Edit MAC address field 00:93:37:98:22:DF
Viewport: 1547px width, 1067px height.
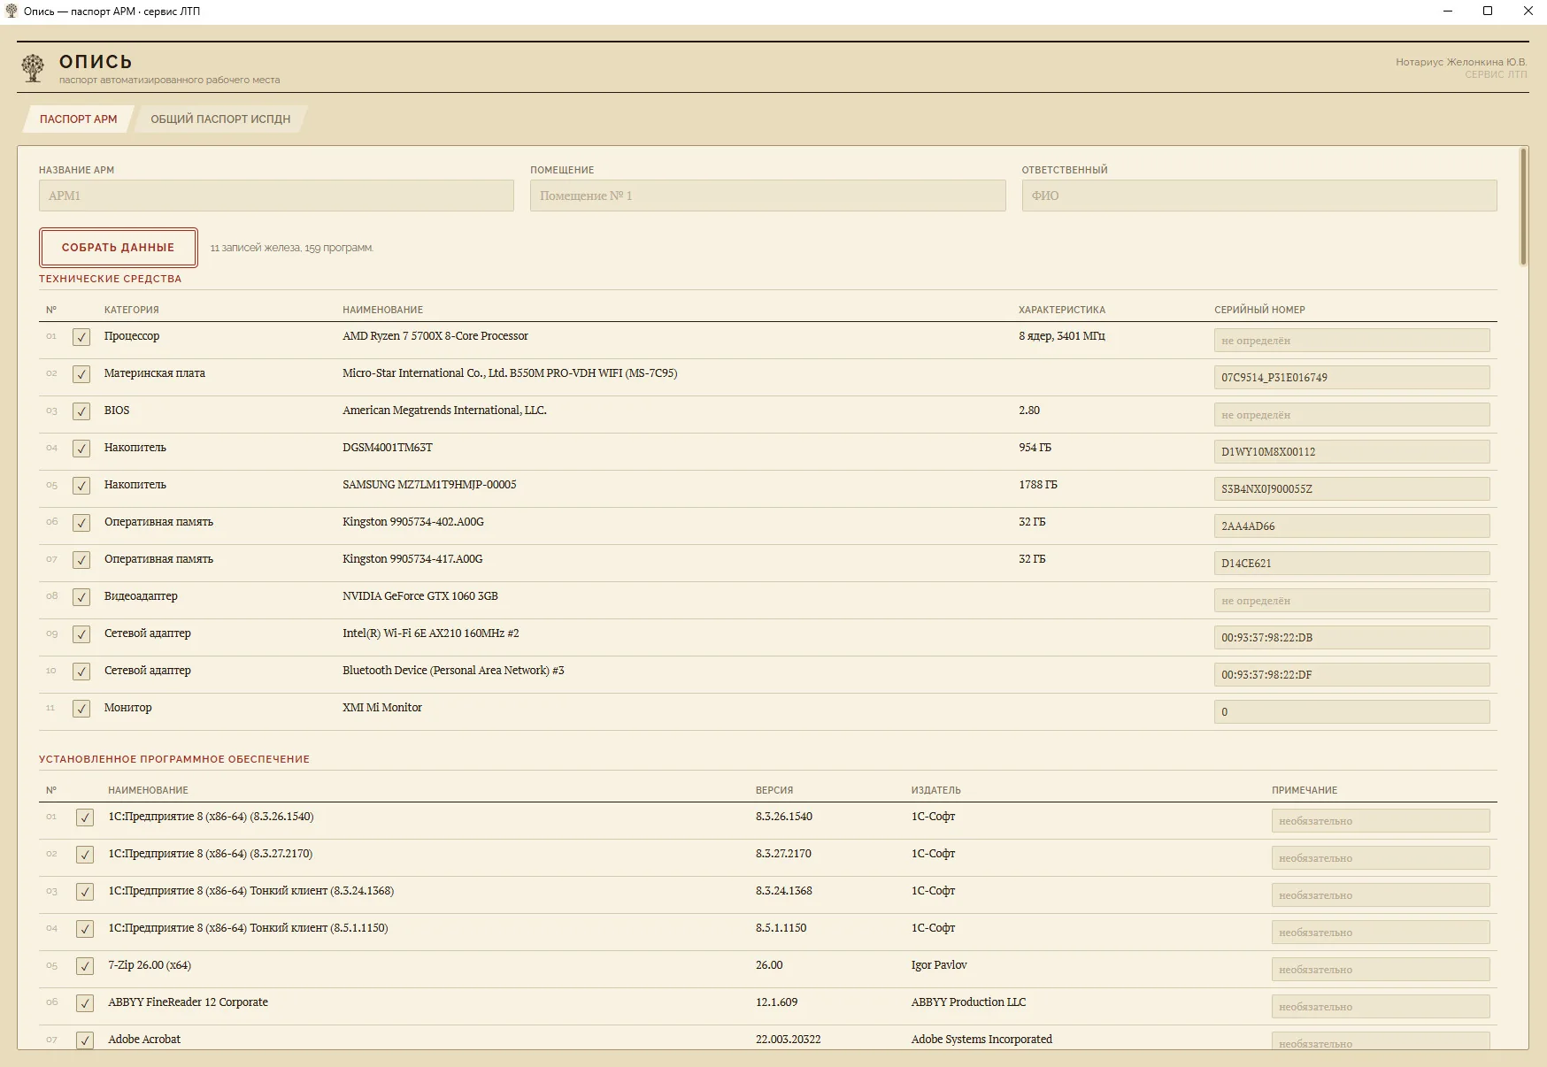coord(1351,675)
